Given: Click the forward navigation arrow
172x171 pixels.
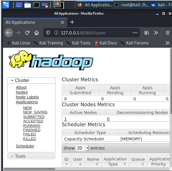Looking at the screenshot, I should pyautogui.click(x=18, y=33).
